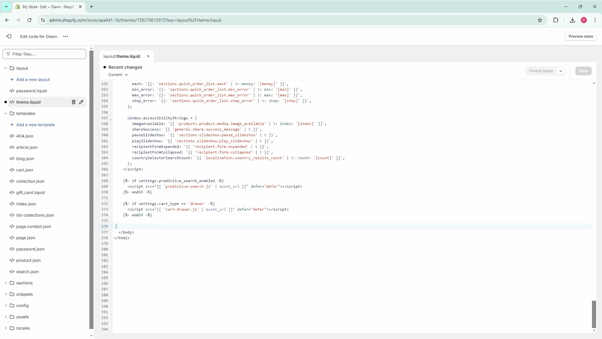Open the Chrome profile avatar

point(584,20)
